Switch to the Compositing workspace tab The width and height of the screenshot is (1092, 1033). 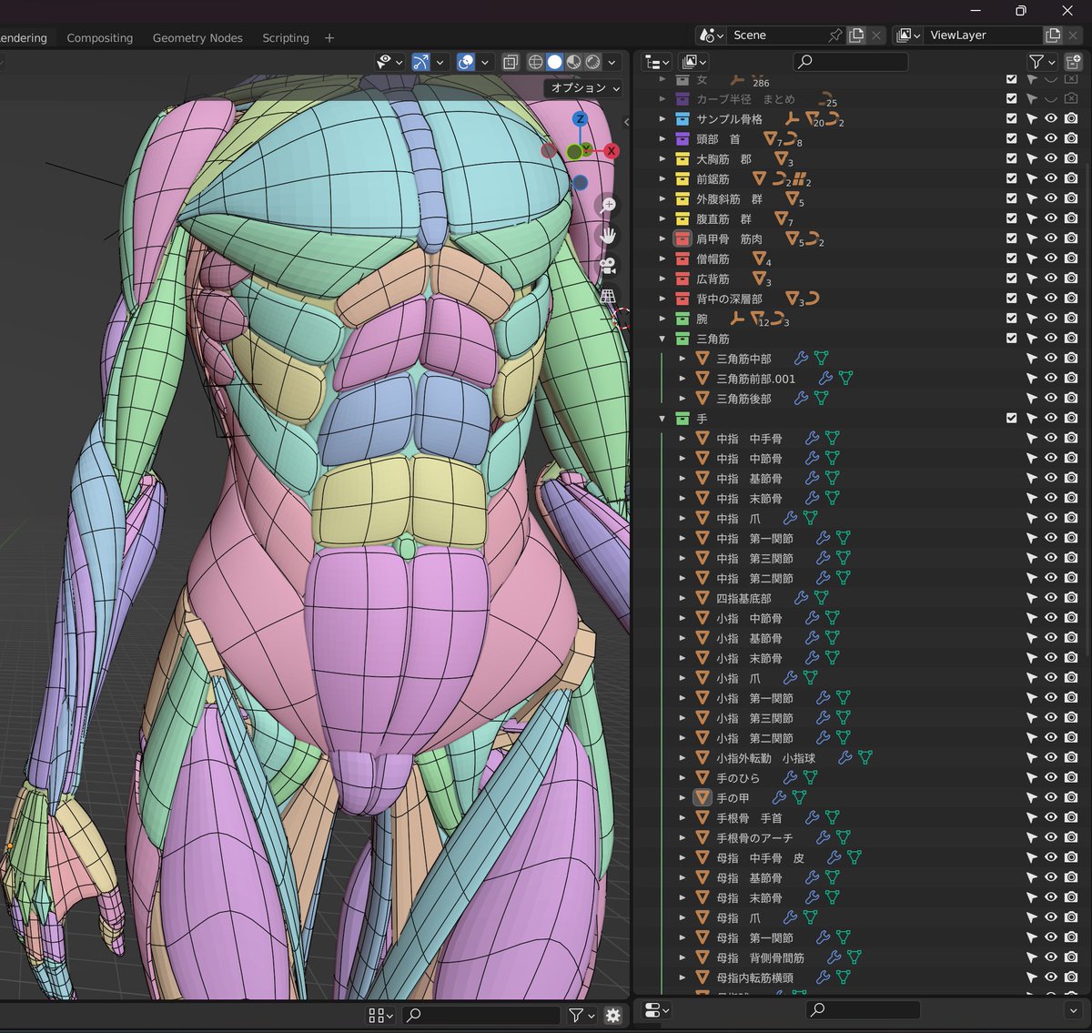tap(99, 37)
